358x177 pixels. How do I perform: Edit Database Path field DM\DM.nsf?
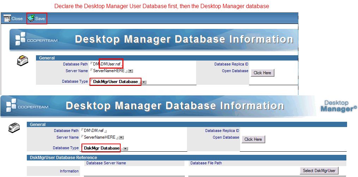94,131
